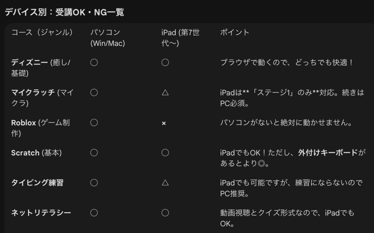
Task: Click the PC circle in the Roblox row
Action: point(94,123)
